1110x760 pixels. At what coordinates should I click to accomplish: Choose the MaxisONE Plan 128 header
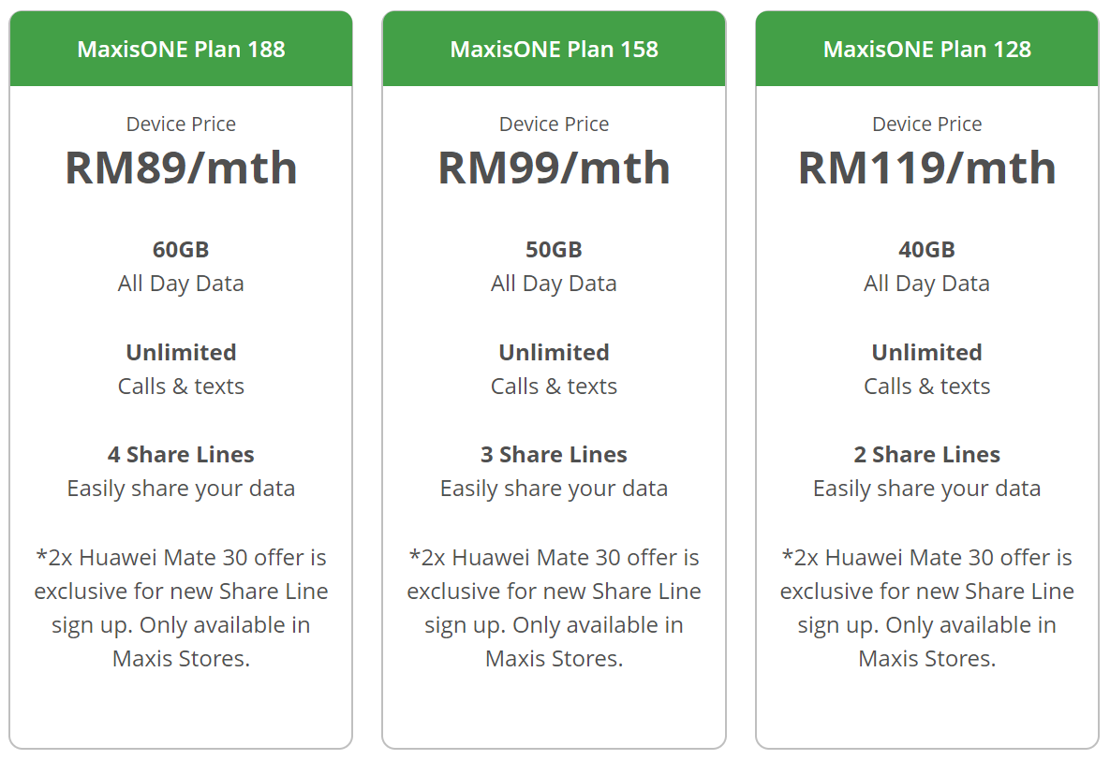click(926, 49)
